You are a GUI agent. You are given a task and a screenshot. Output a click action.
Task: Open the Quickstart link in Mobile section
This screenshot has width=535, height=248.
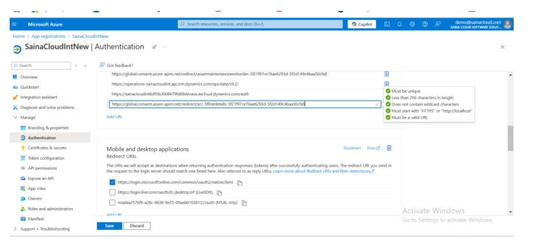click(351, 148)
